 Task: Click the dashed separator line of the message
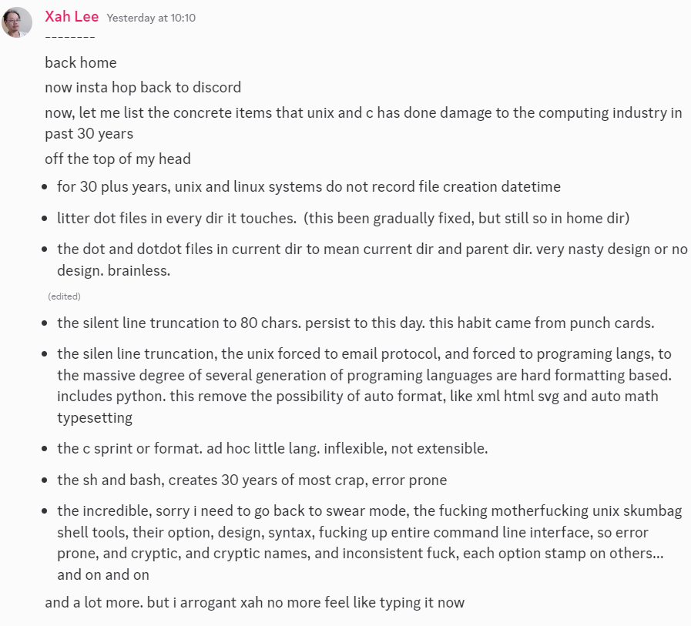70,38
